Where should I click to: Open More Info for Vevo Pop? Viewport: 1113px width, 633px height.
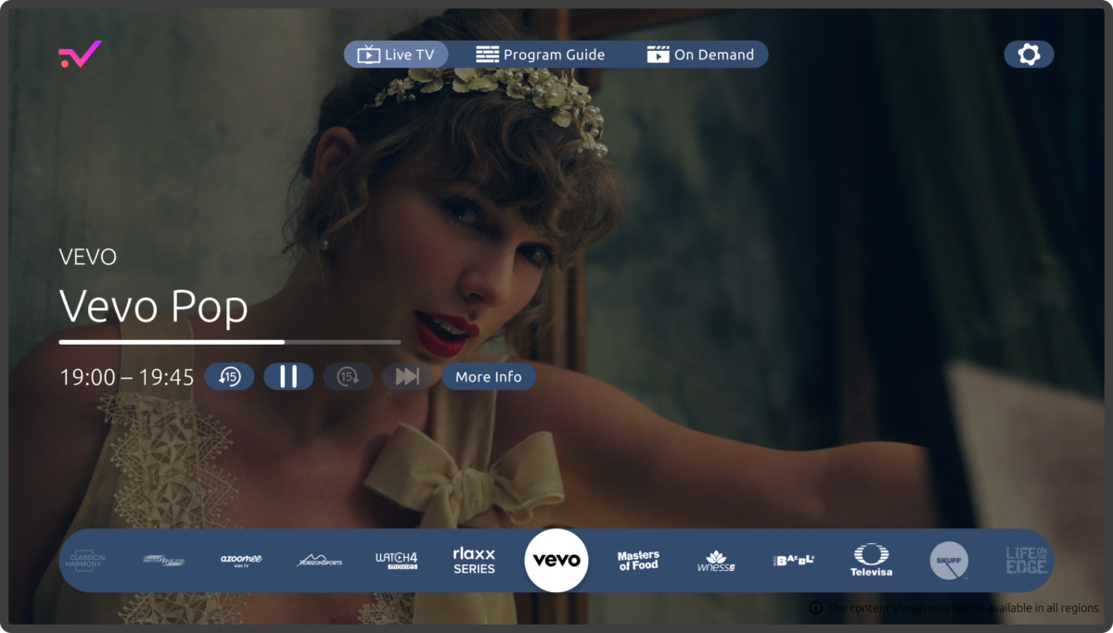coord(488,376)
